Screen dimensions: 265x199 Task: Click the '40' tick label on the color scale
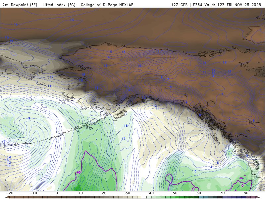coord(151,193)
